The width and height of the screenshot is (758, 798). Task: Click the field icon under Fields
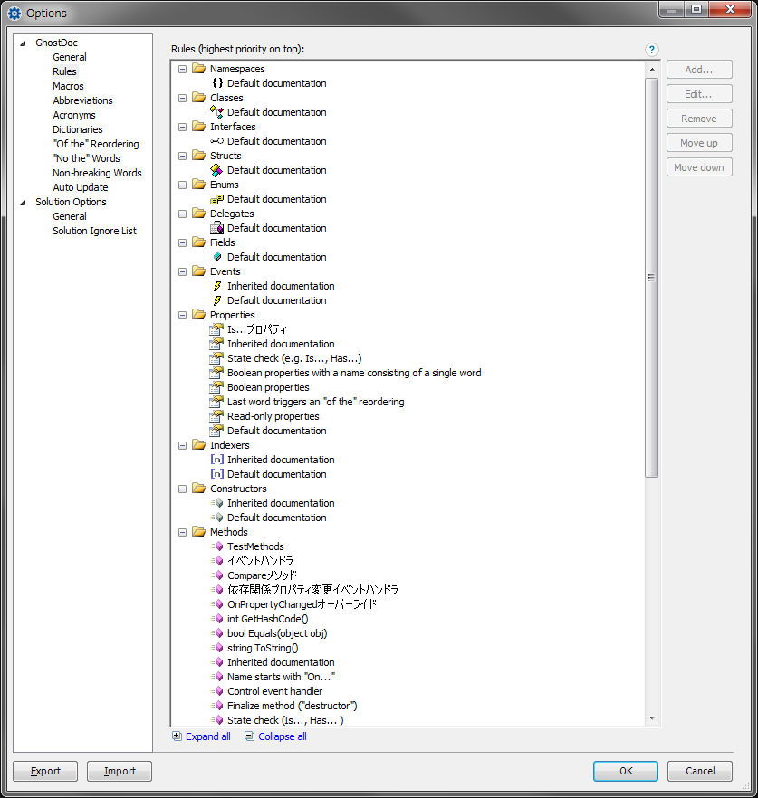point(217,257)
